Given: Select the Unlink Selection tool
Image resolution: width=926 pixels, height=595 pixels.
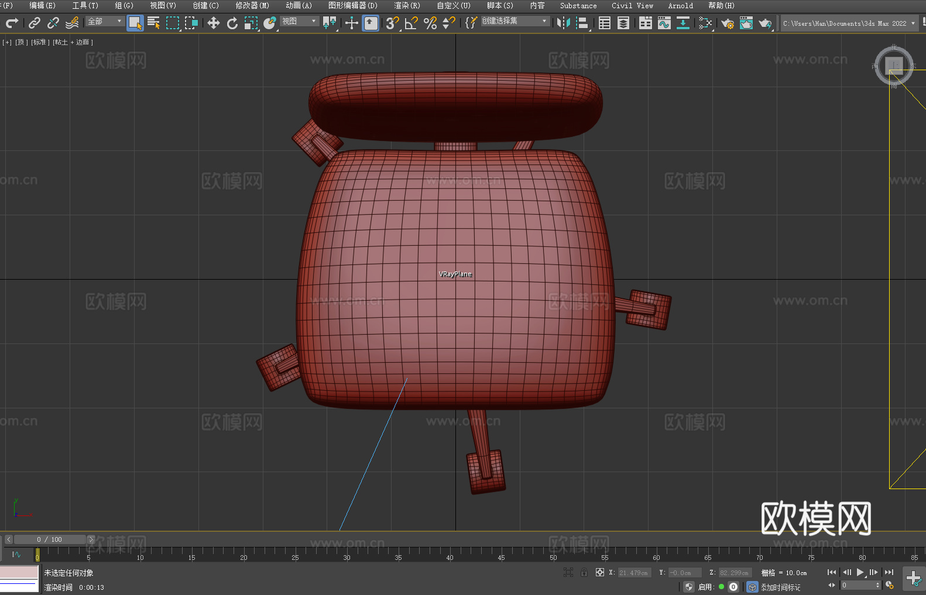Looking at the screenshot, I should [x=53, y=23].
